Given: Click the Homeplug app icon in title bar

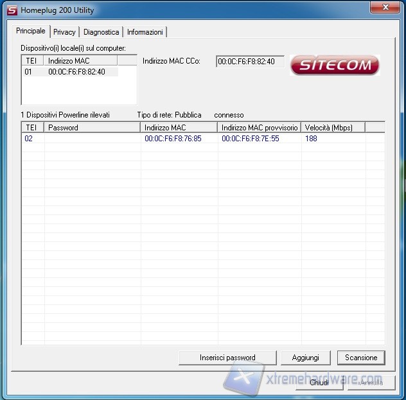Looking at the screenshot, I should pos(11,10).
